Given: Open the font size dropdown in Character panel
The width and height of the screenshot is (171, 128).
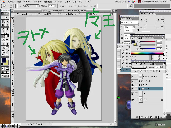Looking at the screenshot, I should [x=133, y=27].
